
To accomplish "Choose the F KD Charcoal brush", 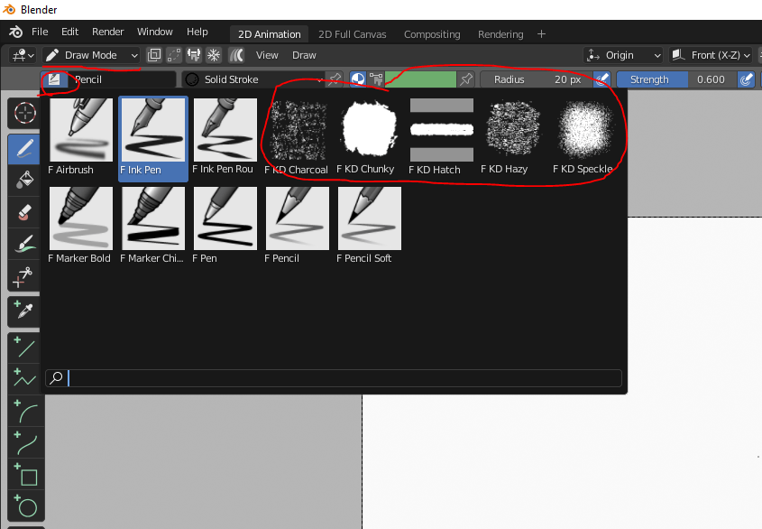I will [x=298, y=138].
